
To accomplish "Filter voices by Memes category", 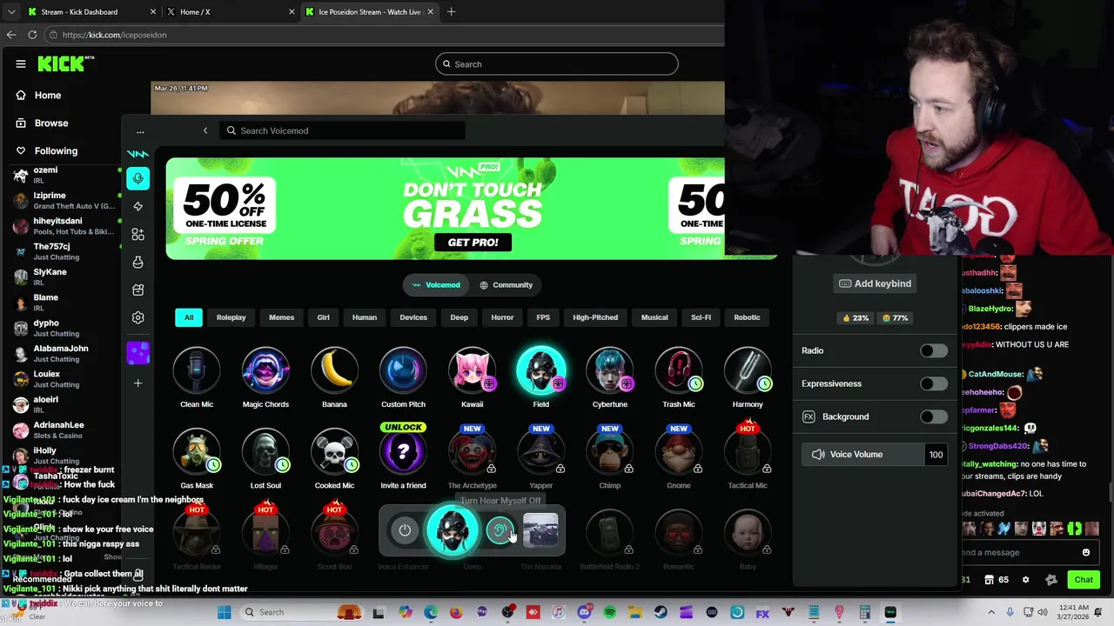I will pos(281,317).
